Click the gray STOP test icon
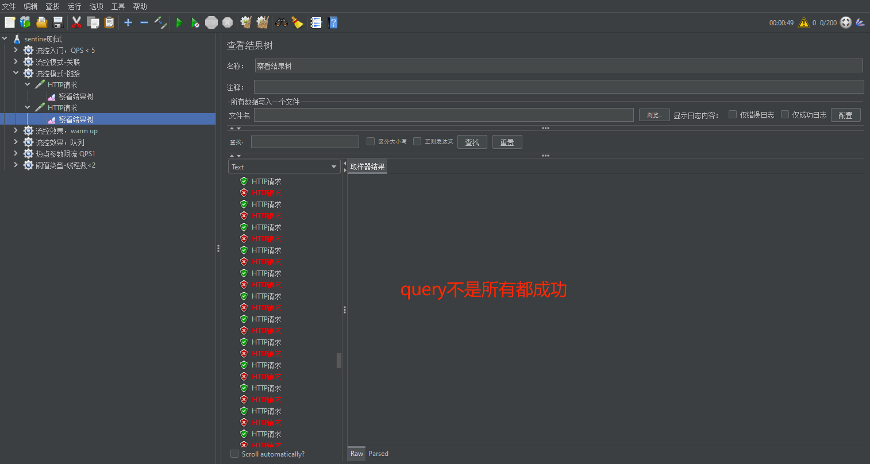This screenshot has height=464, width=870. [x=211, y=22]
